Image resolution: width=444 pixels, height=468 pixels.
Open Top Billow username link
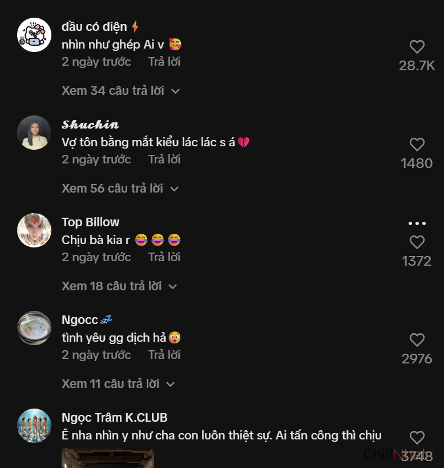click(x=91, y=222)
